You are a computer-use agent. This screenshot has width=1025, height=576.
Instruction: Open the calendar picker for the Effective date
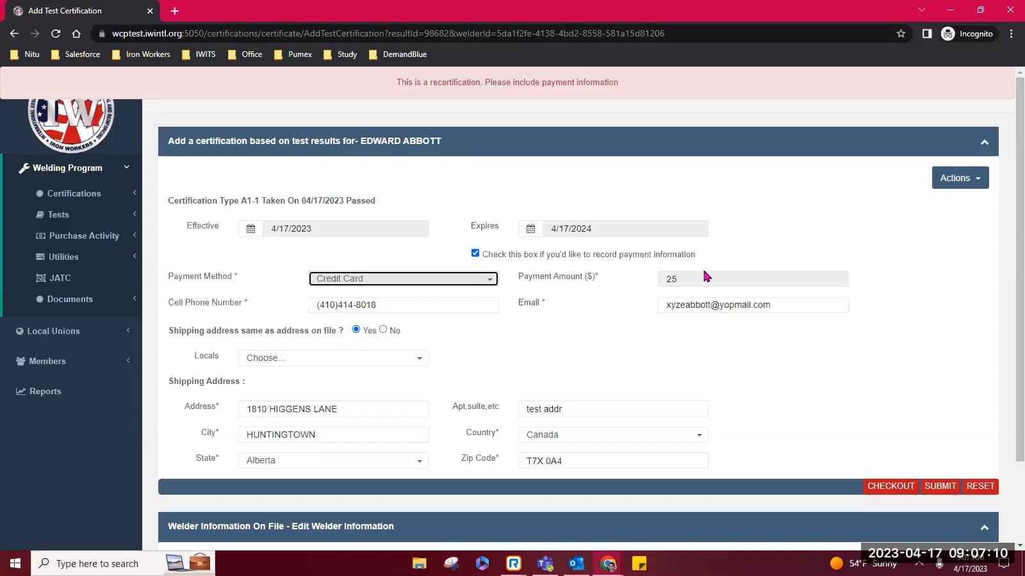click(250, 228)
